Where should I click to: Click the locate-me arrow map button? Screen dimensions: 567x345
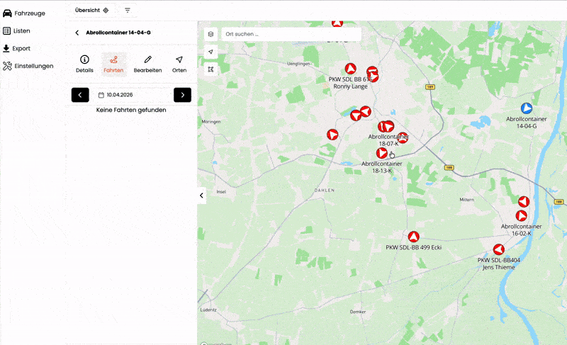pos(210,52)
